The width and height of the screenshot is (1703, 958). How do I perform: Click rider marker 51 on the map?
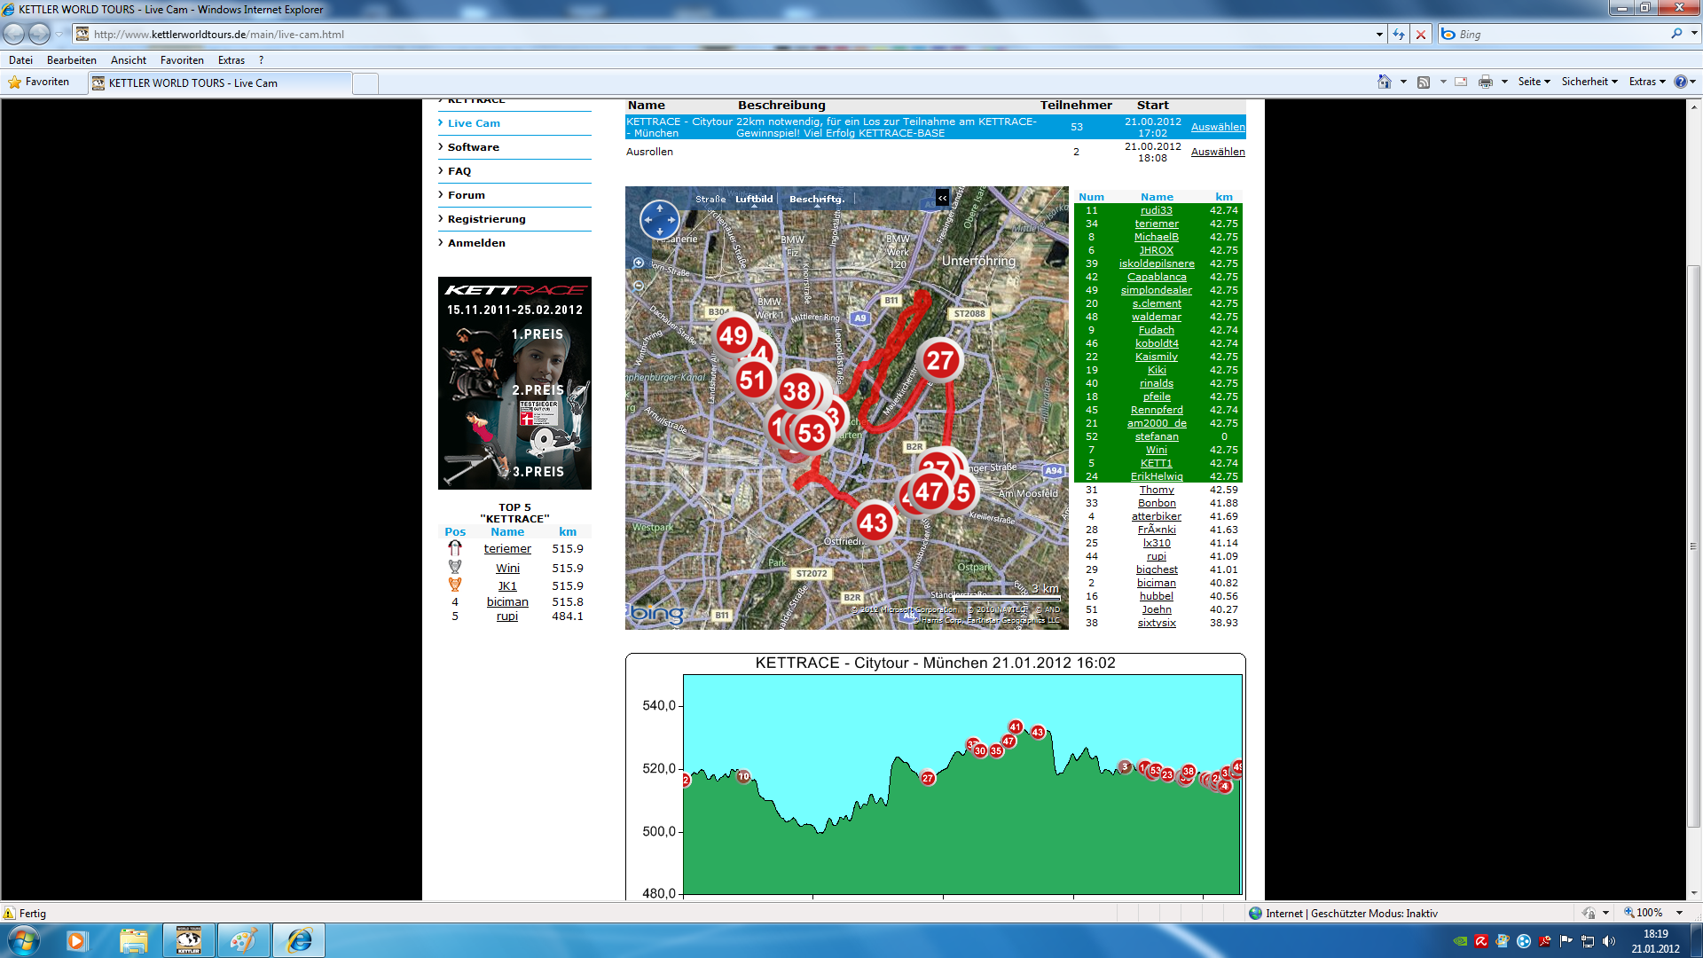coord(753,381)
